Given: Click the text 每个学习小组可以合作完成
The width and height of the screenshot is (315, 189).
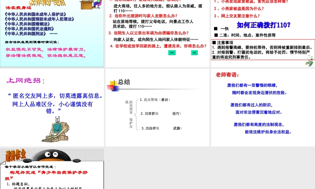Looking at the screenshot, I should click(x=31, y=167).
